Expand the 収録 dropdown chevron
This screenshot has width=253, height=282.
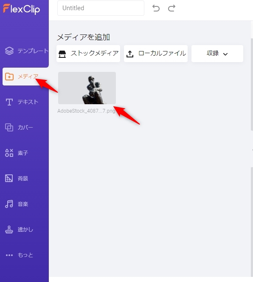pos(225,54)
